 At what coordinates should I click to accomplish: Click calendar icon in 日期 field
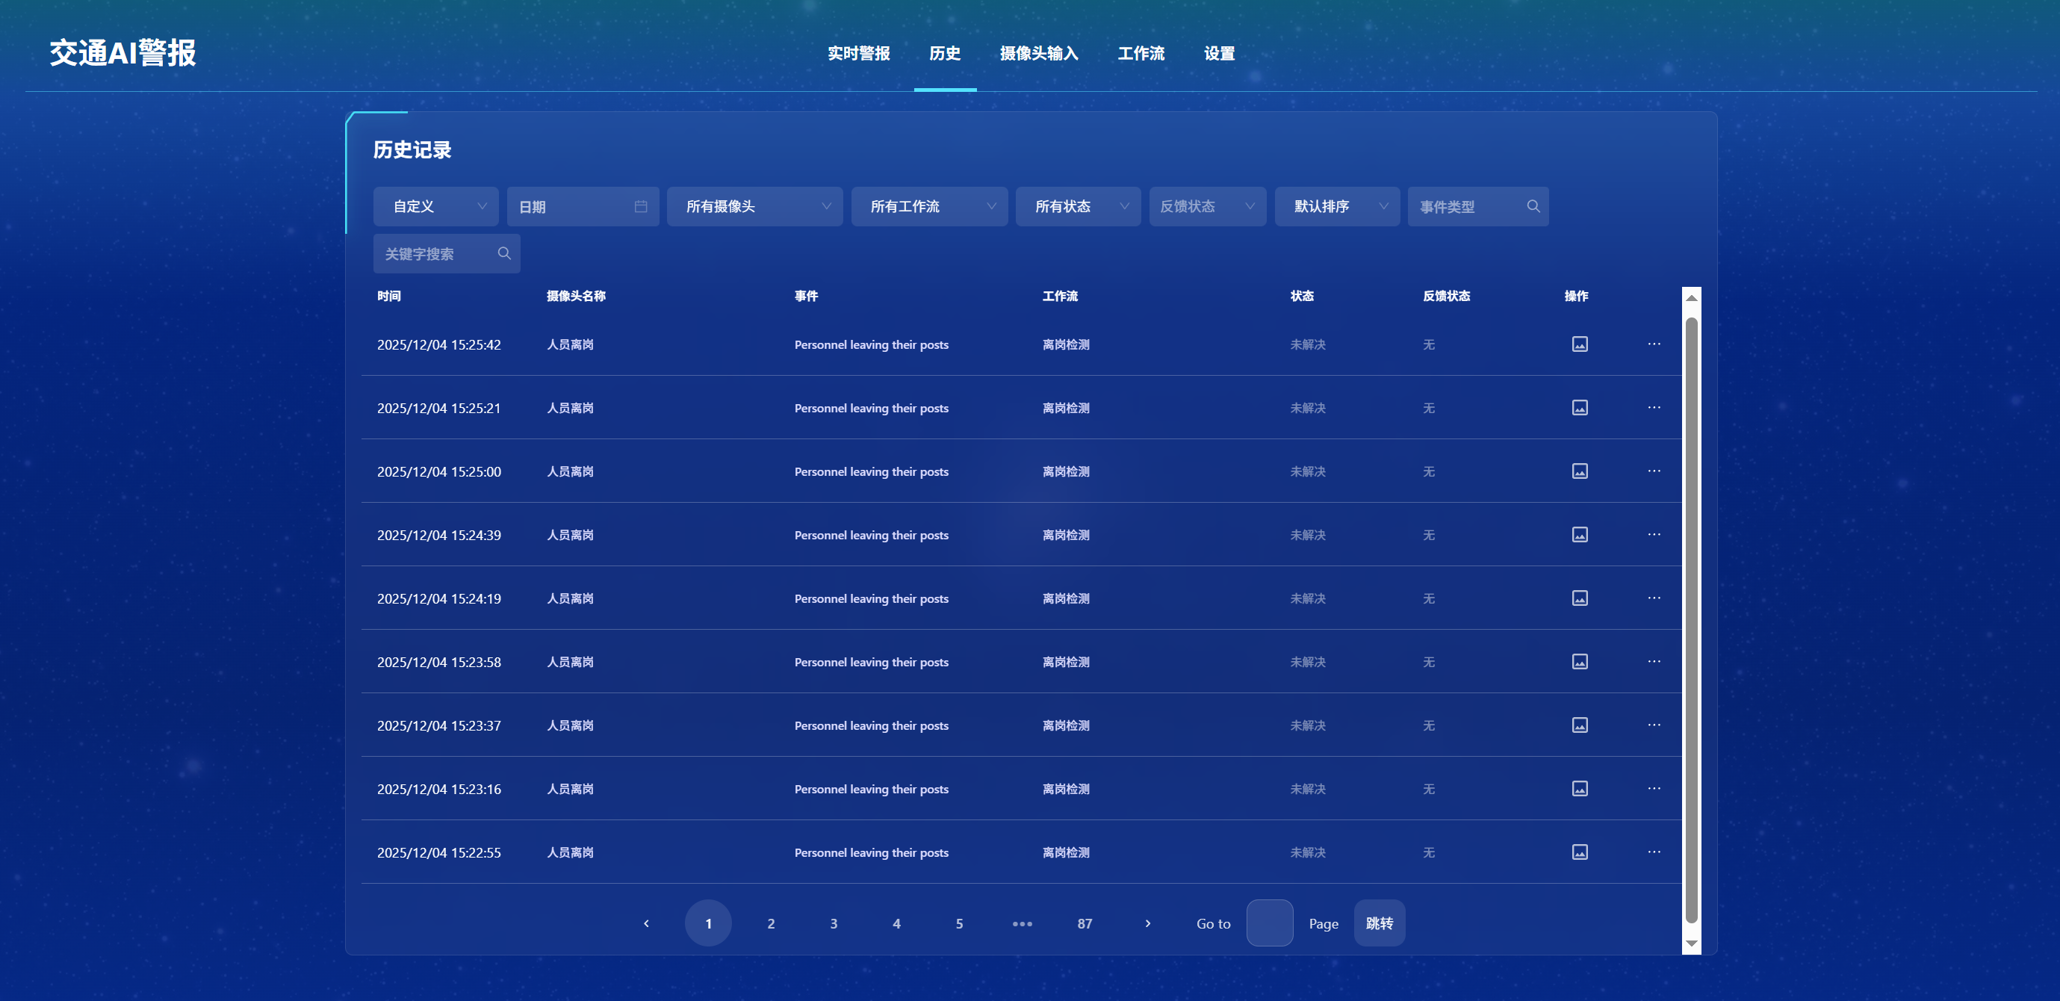coord(641,207)
